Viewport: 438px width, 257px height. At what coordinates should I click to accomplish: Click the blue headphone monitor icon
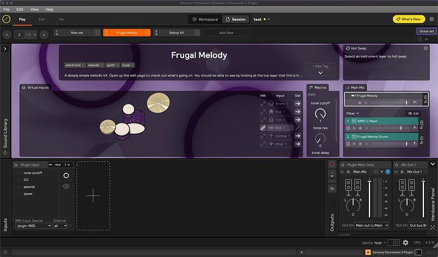(x=388, y=172)
